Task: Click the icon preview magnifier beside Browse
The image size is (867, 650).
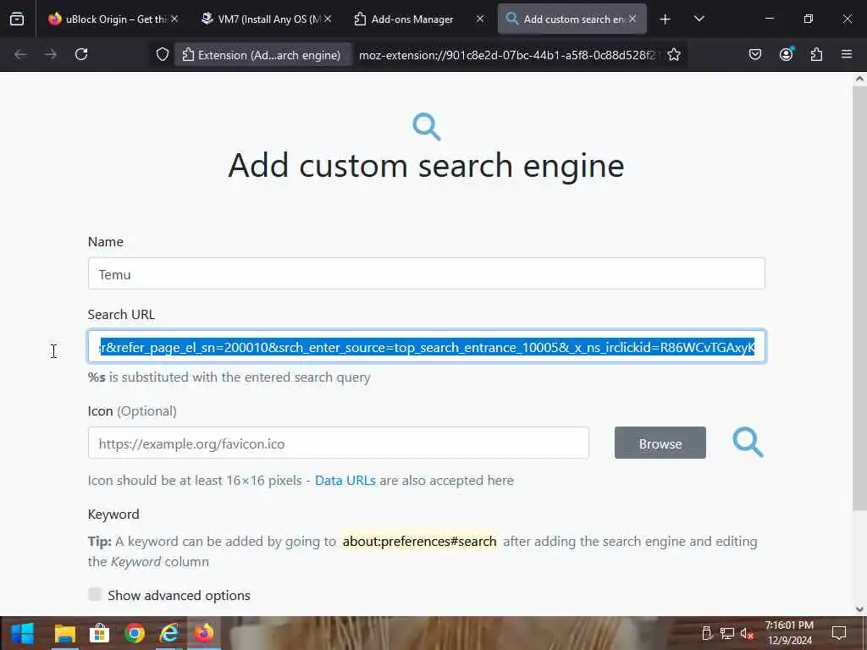Action: tap(748, 442)
